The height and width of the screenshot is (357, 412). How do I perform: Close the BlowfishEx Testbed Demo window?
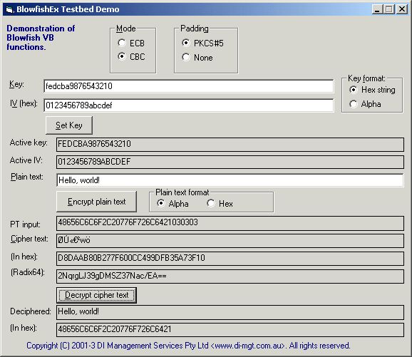point(402,9)
